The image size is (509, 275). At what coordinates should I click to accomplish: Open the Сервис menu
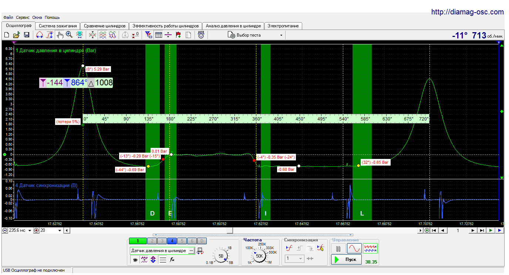coord(23,17)
